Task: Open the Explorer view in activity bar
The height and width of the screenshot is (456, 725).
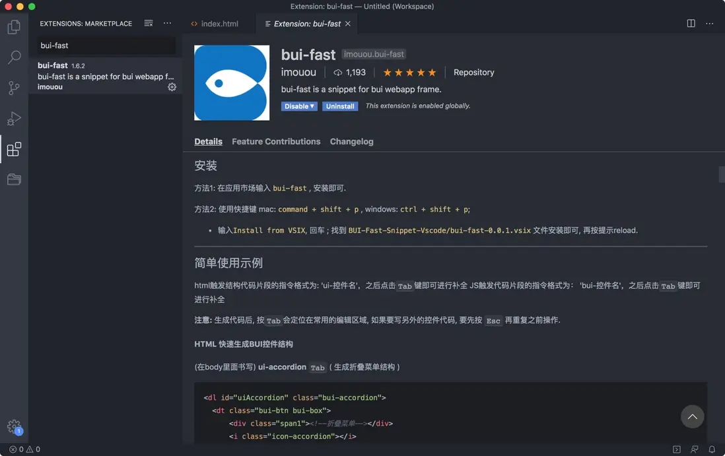Action: click(x=14, y=27)
